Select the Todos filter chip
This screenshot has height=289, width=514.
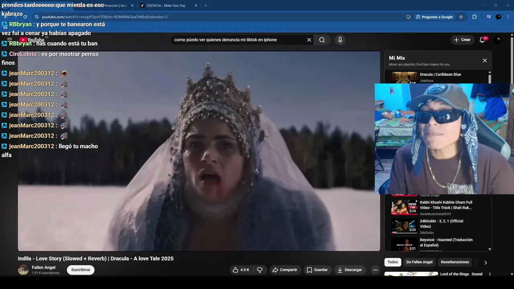pyautogui.click(x=393, y=262)
